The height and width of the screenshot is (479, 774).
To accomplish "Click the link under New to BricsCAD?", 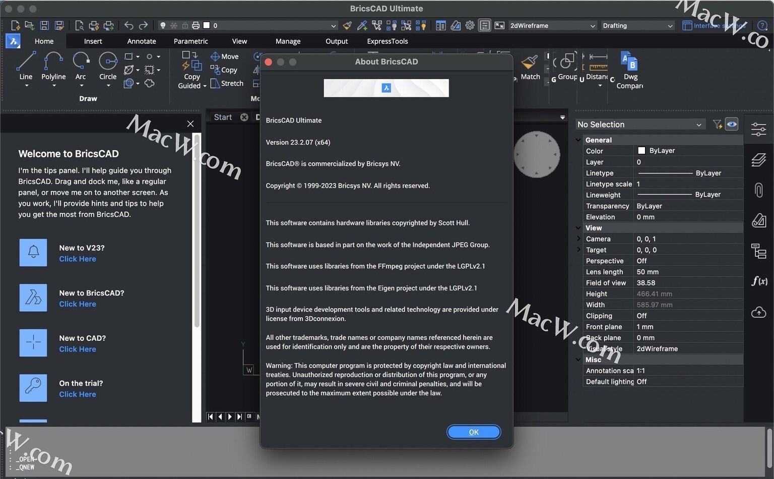I will pyautogui.click(x=78, y=304).
